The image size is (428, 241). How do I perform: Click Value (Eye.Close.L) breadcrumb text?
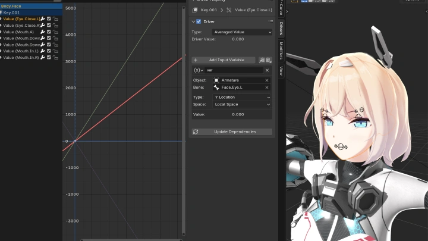(x=254, y=10)
